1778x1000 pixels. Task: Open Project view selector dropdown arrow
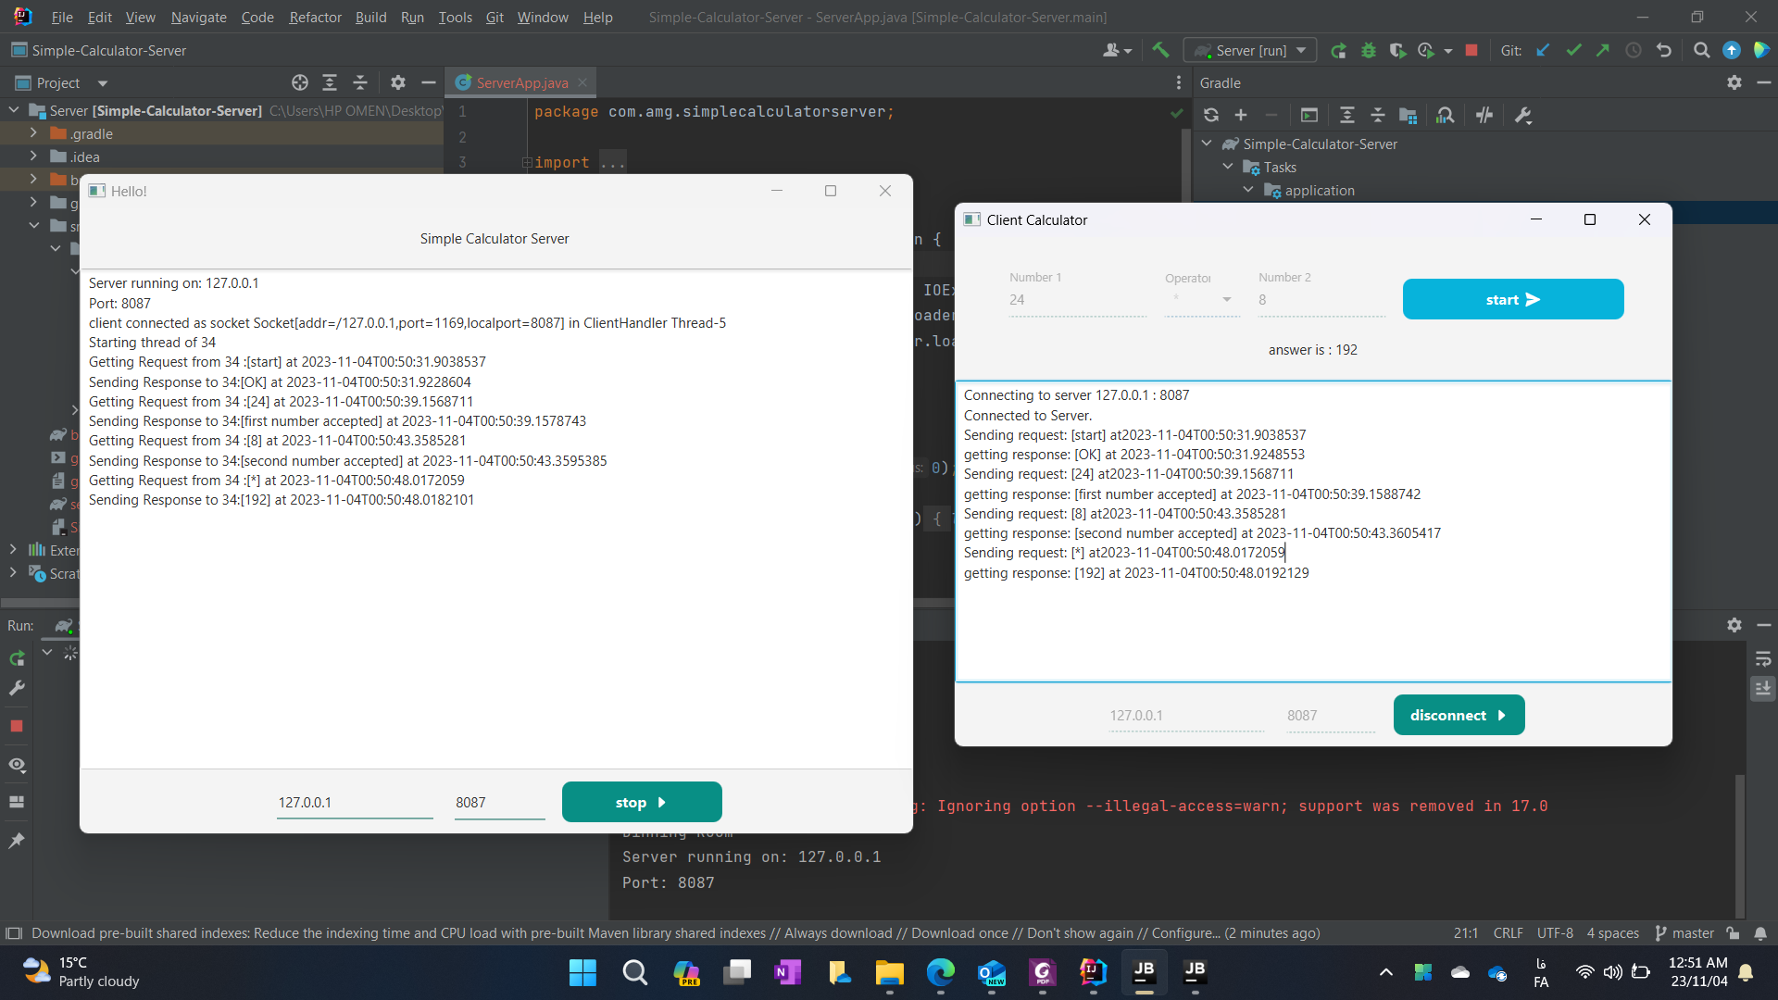pos(103,83)
